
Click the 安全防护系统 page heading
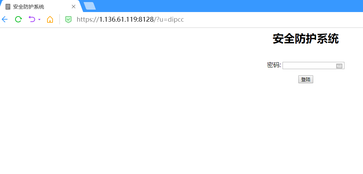pyautogui.click(x=306, y=39)
